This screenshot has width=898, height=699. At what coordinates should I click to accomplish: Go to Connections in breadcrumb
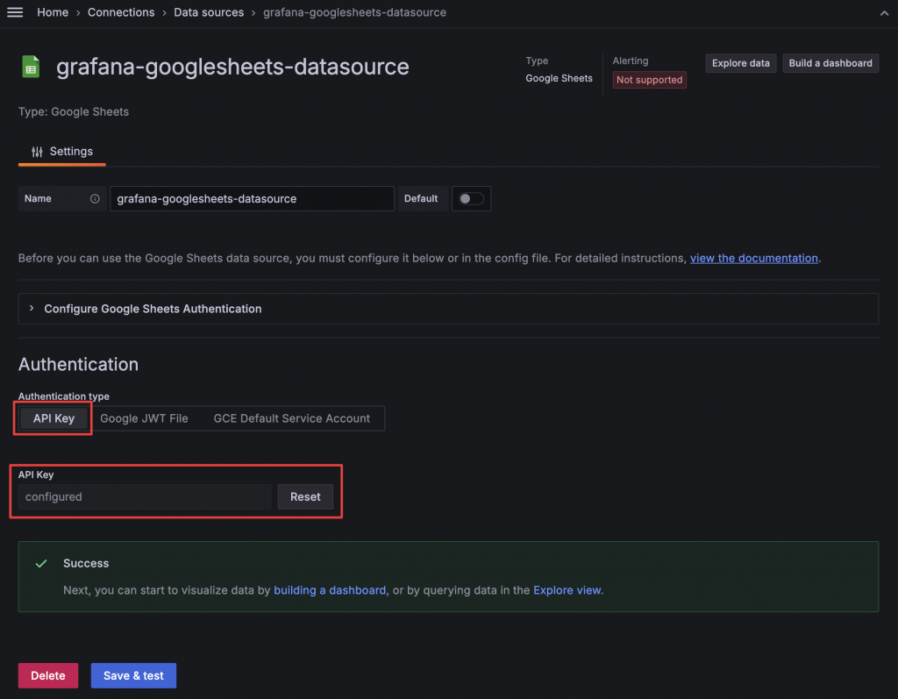click(x=121, y=12)
